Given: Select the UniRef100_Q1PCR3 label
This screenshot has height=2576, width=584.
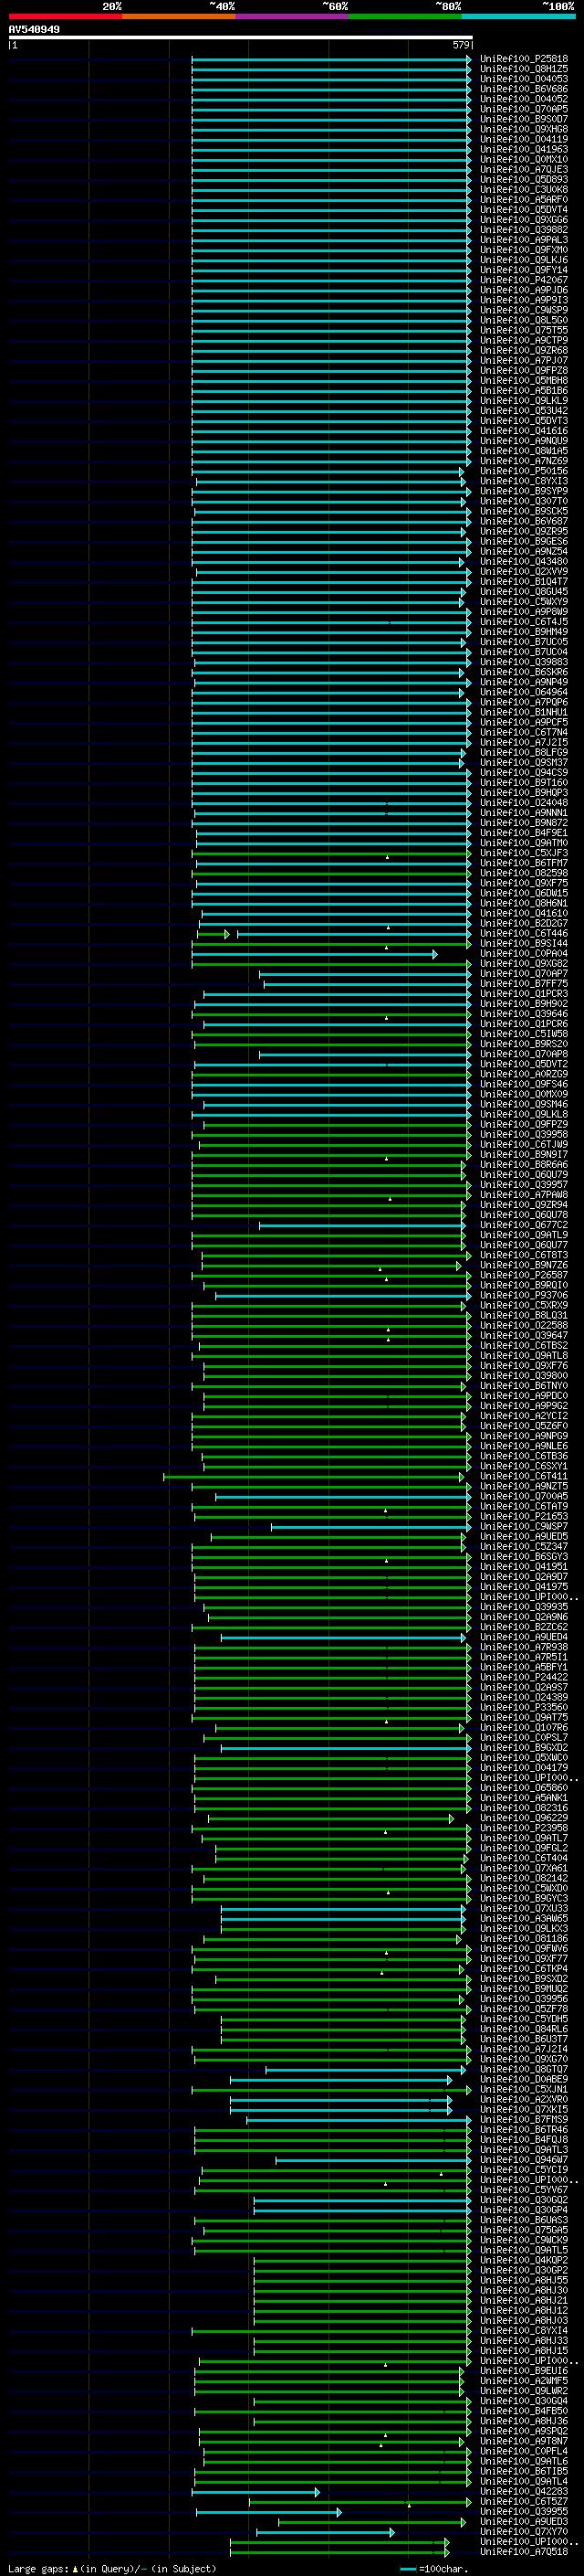Looking at the screenshot, I should 524,994.
